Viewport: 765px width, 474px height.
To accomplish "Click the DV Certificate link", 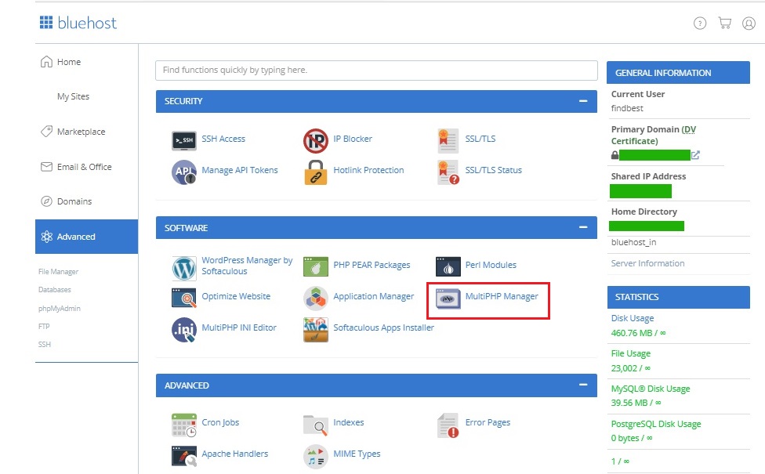I will click(x=654, y=135).
